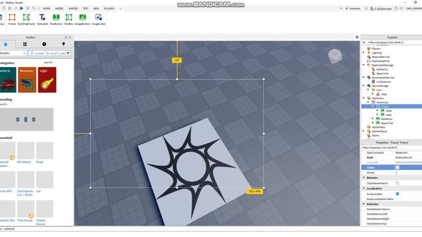Open the VIEW ribbon tab
This screenshot has width=422, height=237.
point(96,9)
